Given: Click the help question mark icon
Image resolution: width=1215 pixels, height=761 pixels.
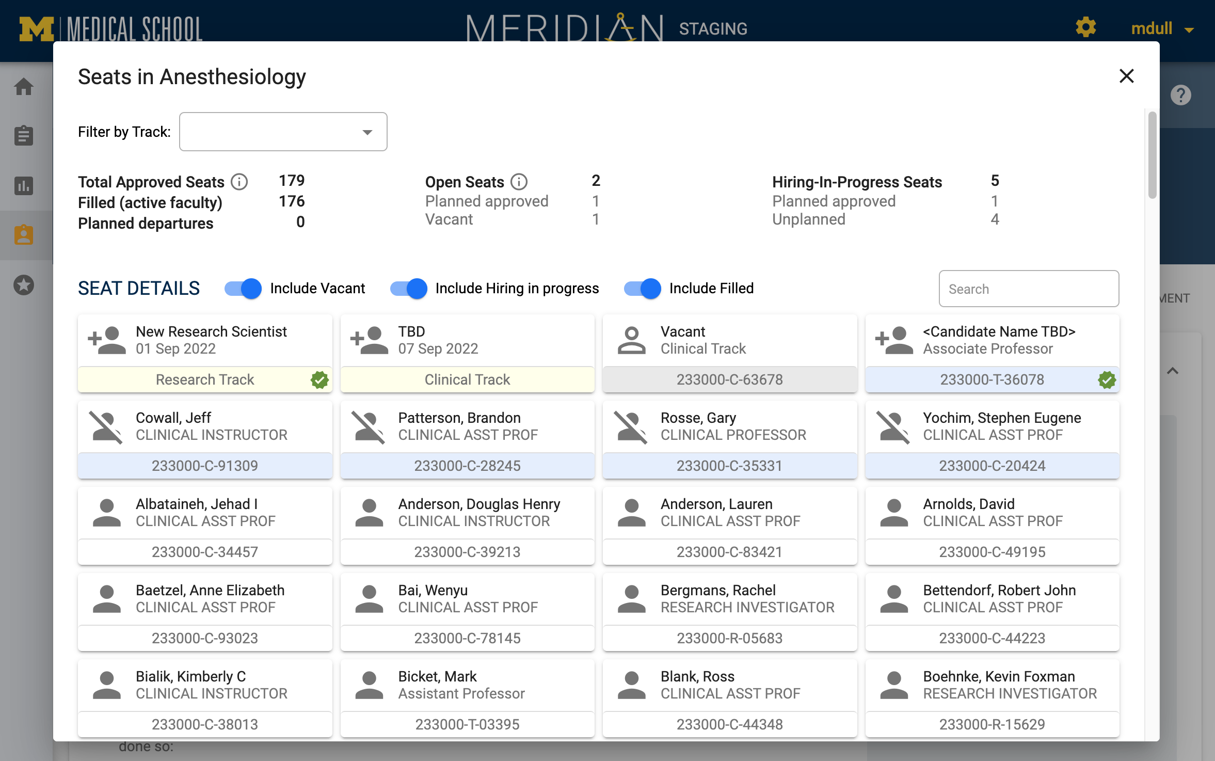Looking at the screenshot, I should [x=1180, y=95].
